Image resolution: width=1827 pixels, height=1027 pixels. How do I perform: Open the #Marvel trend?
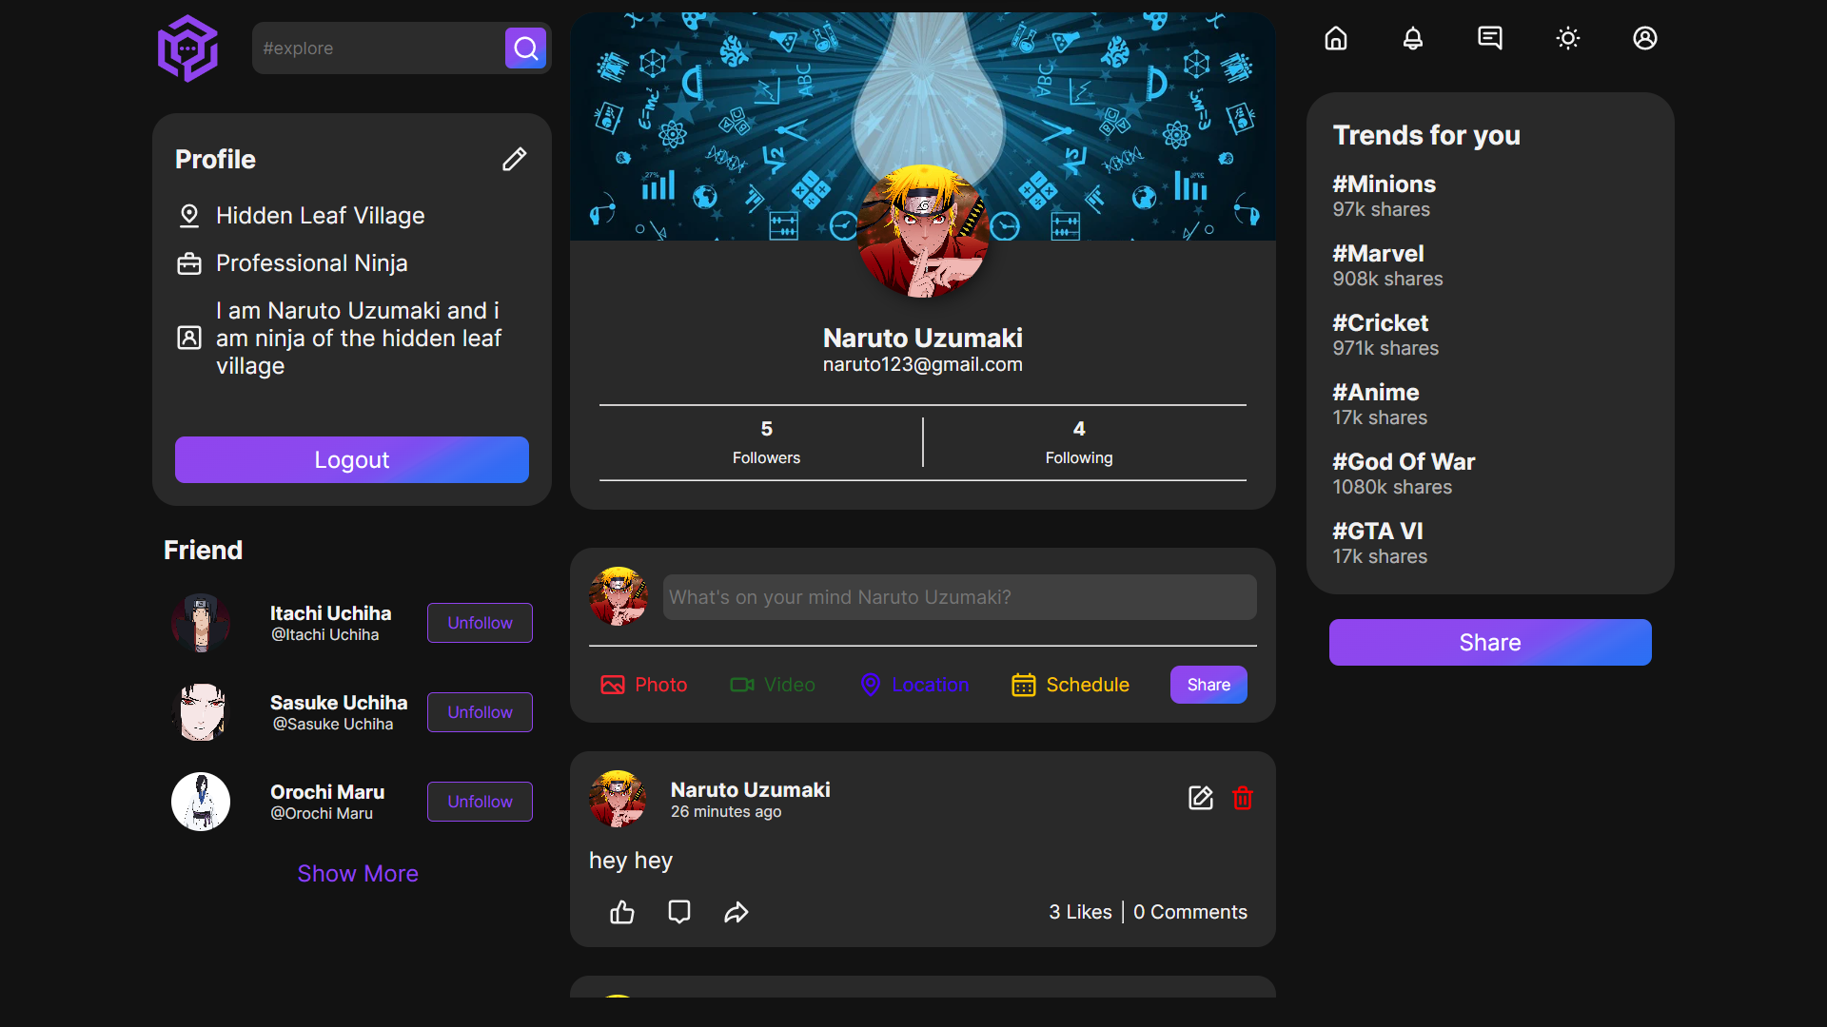[x=1378, y=254]
